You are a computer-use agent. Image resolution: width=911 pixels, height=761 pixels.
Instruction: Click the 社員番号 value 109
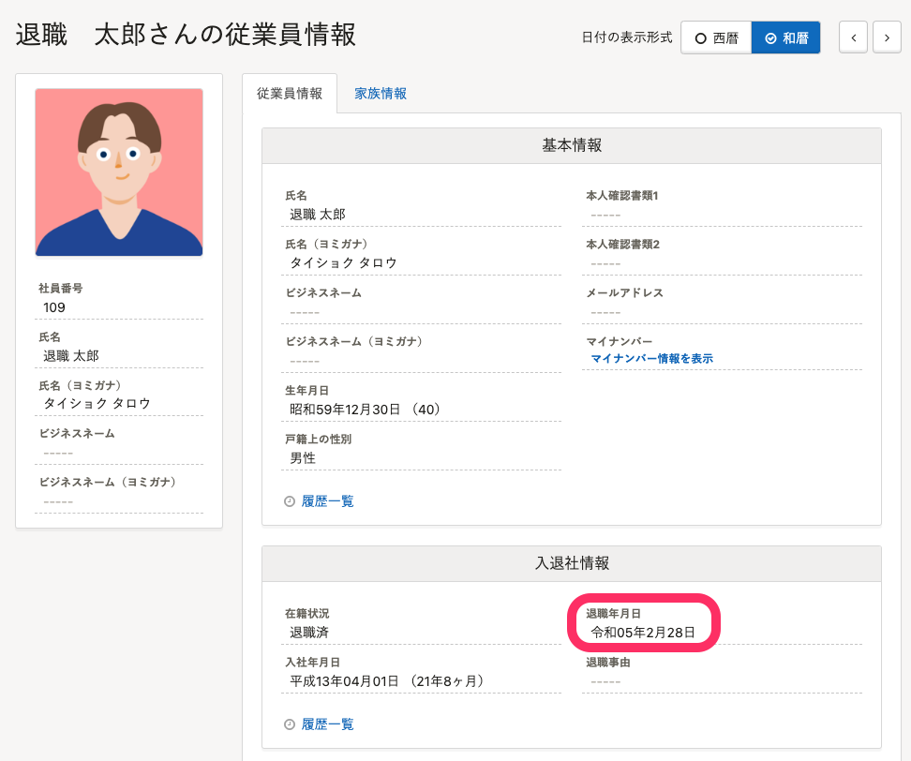point(54,307)
